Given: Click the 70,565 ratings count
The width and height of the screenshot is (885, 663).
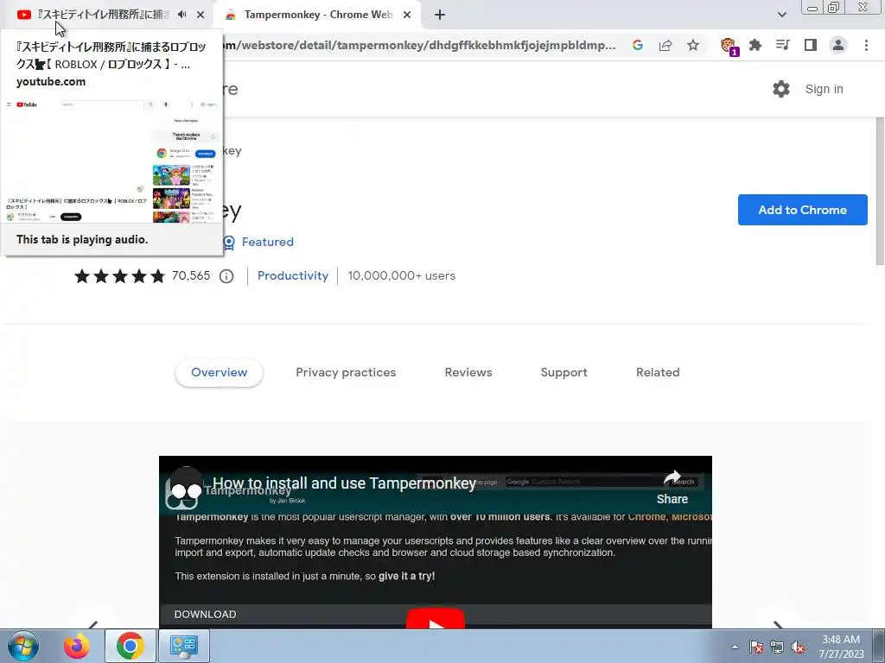Looking at the screenshot, I should coord(191,275).
